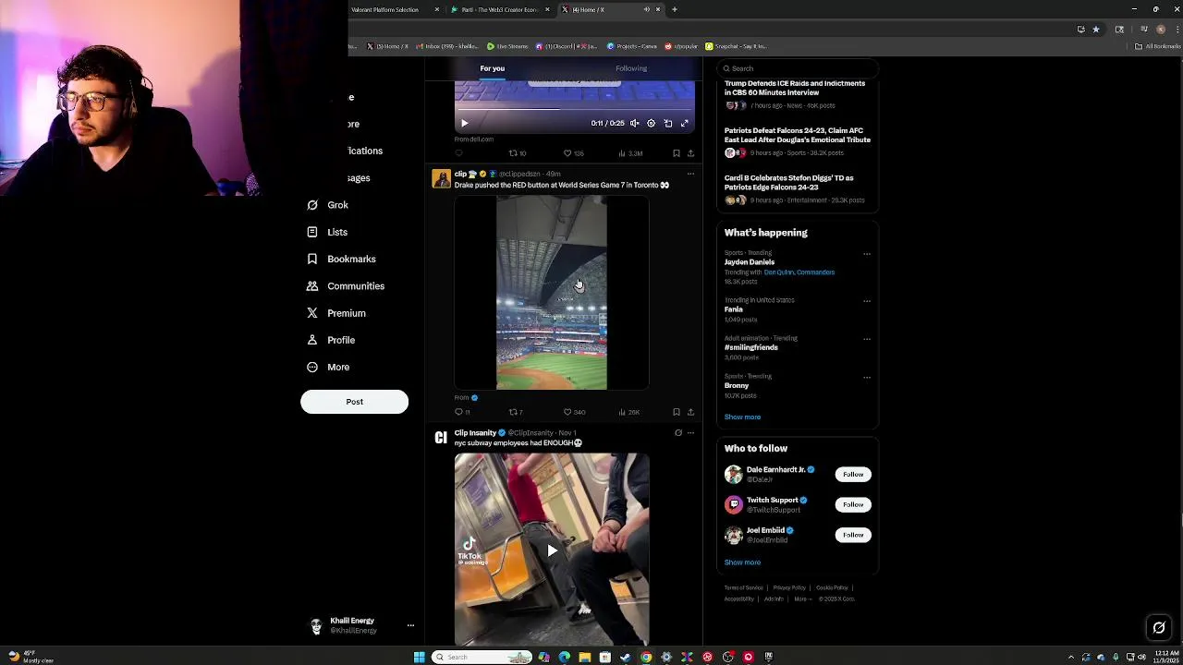Switch to the Web3 Creator Economy tab
This screenshot has width=1183, height=665.
tap(499, 9)
